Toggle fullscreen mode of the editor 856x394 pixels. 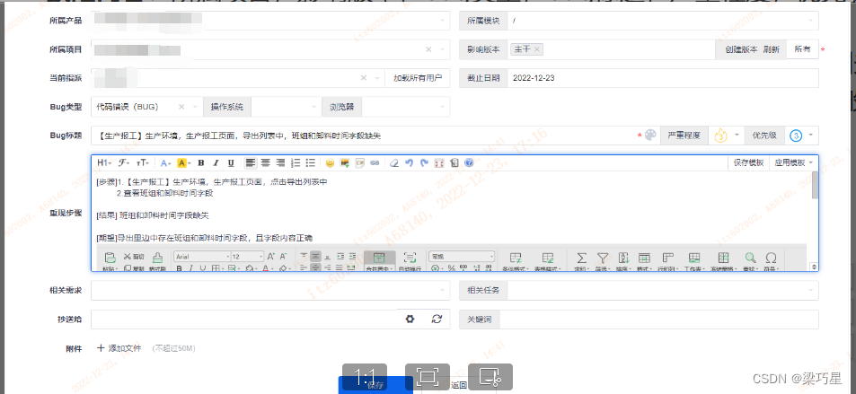coord(439,162)
